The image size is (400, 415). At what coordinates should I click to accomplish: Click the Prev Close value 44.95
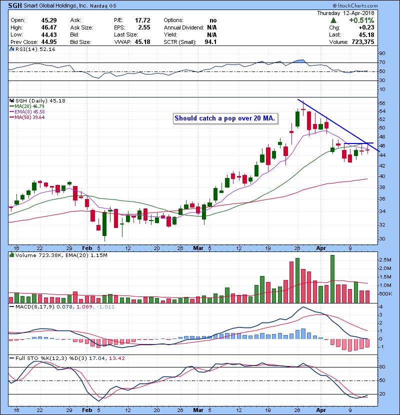[x=49, y=42]
